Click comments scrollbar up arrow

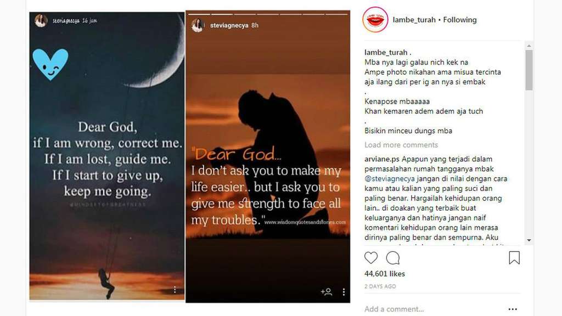pos(529,46)
